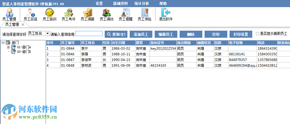This screenshot has height=124, width=290.
Task: Enable the 是否显示离职员工 checkbox
Action: coord(257,34)
